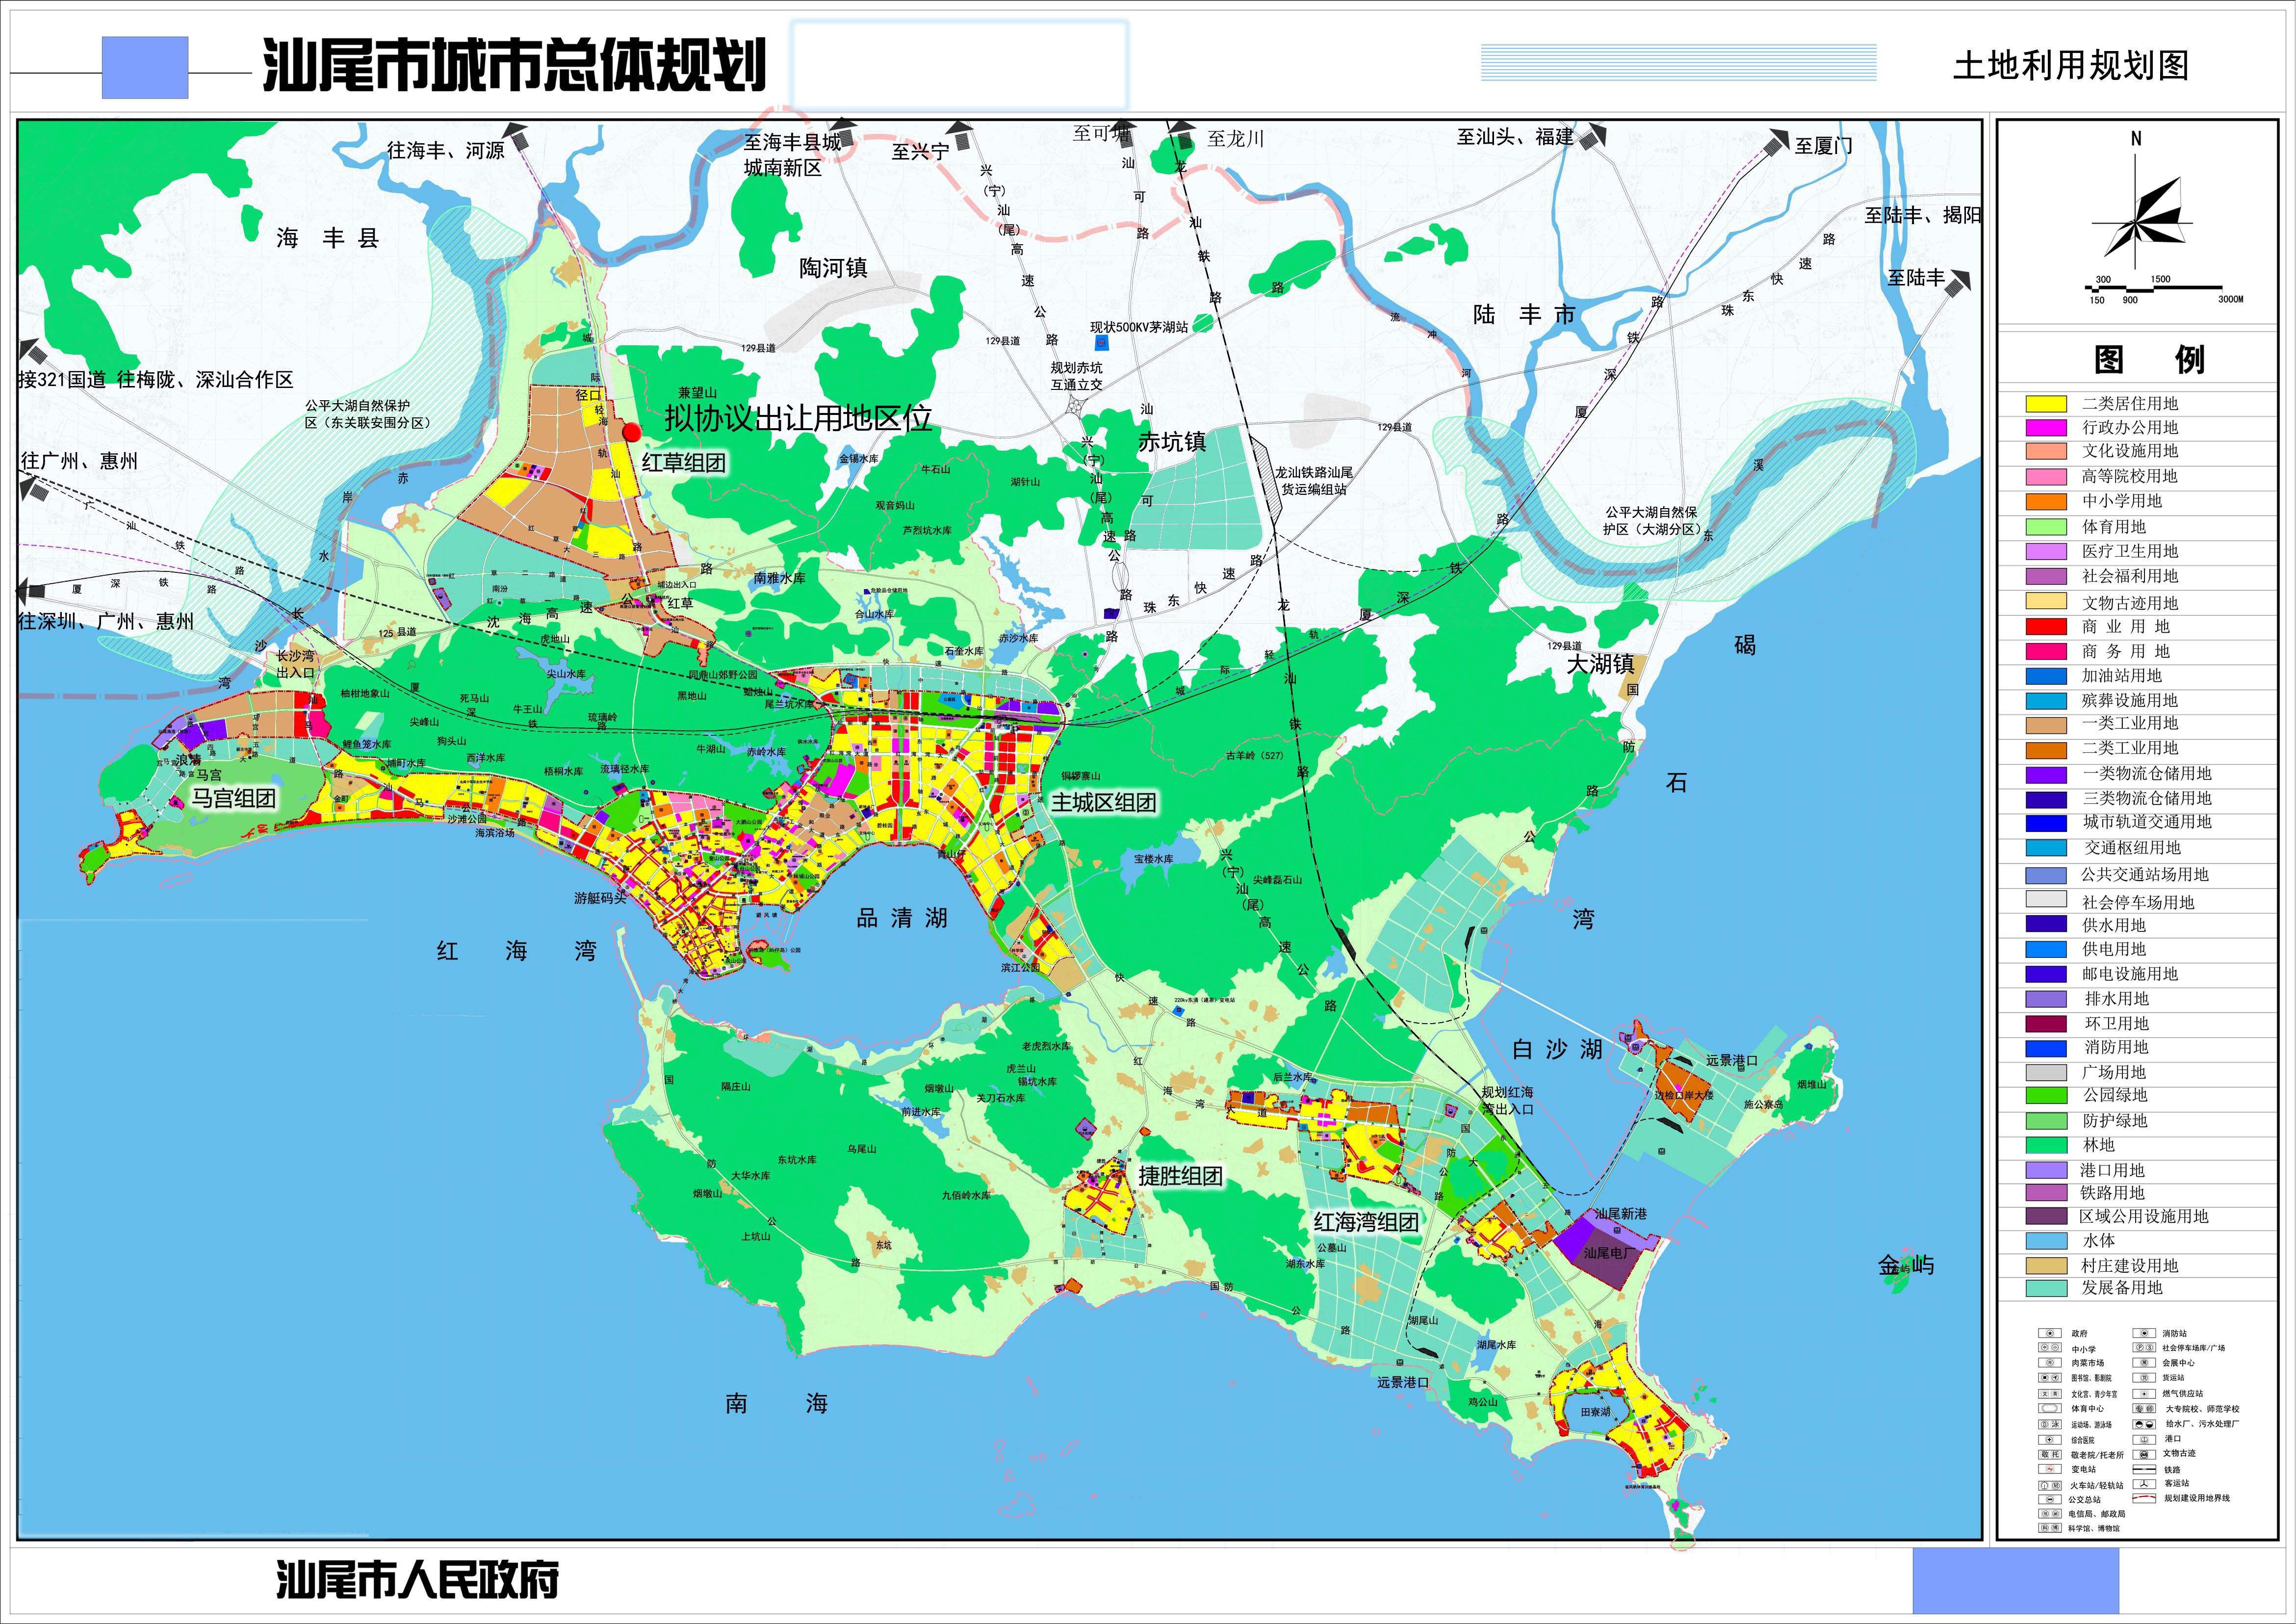Viewport: 2296px width, 1624px height.
Task: Click the red dot at 拟协议出让用地区位
Action: (631, 432)
